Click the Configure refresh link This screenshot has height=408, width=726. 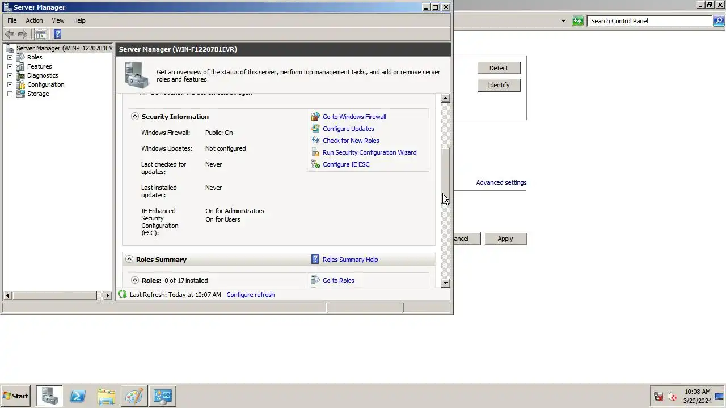point(250,295)
